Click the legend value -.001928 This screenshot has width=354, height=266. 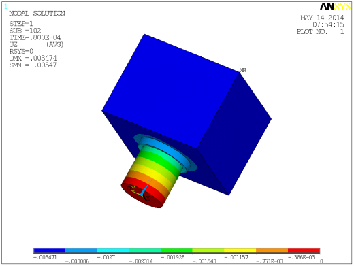pos(173,257)
